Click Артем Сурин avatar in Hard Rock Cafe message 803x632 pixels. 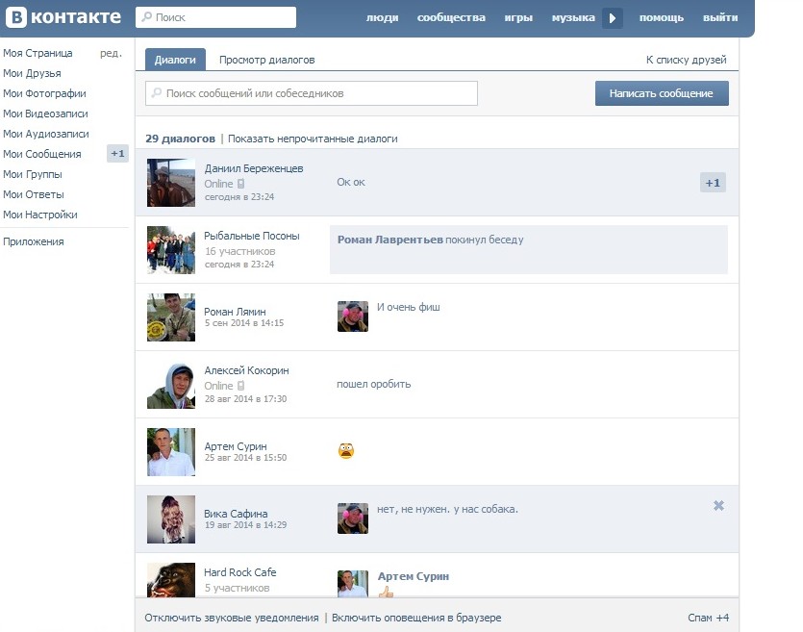click(353, 584)
